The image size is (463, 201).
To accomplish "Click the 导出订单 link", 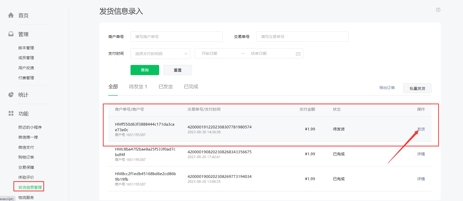I will tap(387, 88).
